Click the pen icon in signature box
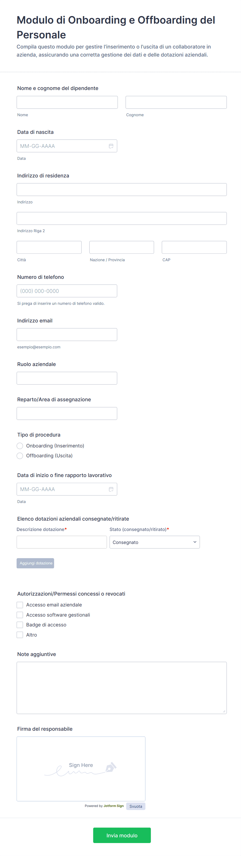This screenshot has height=856, width=241. [x=111, y=767]
